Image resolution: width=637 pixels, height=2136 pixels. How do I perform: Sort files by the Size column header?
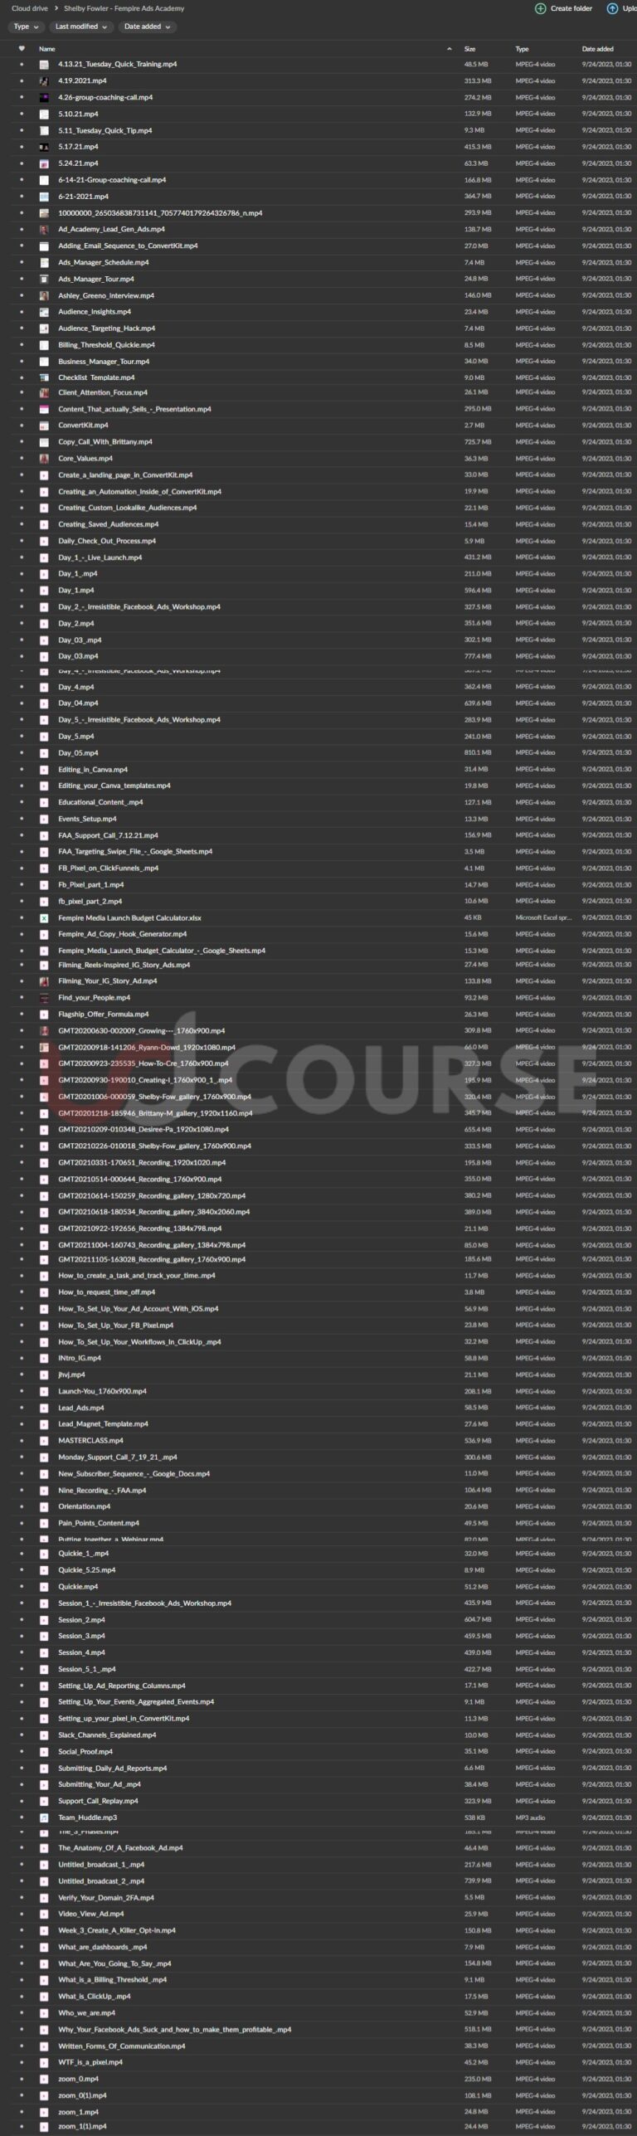point(469,49)
